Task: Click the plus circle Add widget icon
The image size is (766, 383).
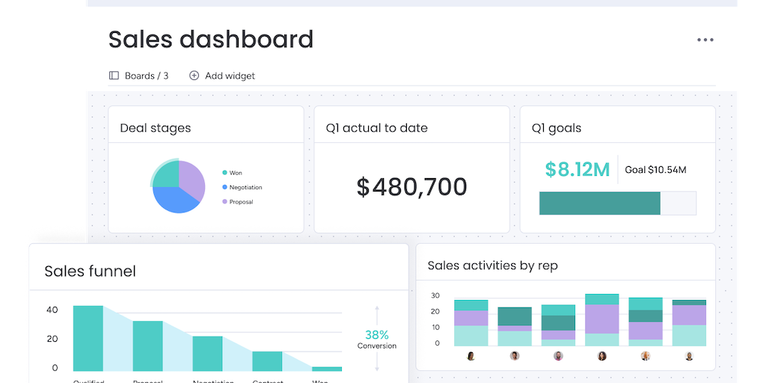Action: point(194,76)
